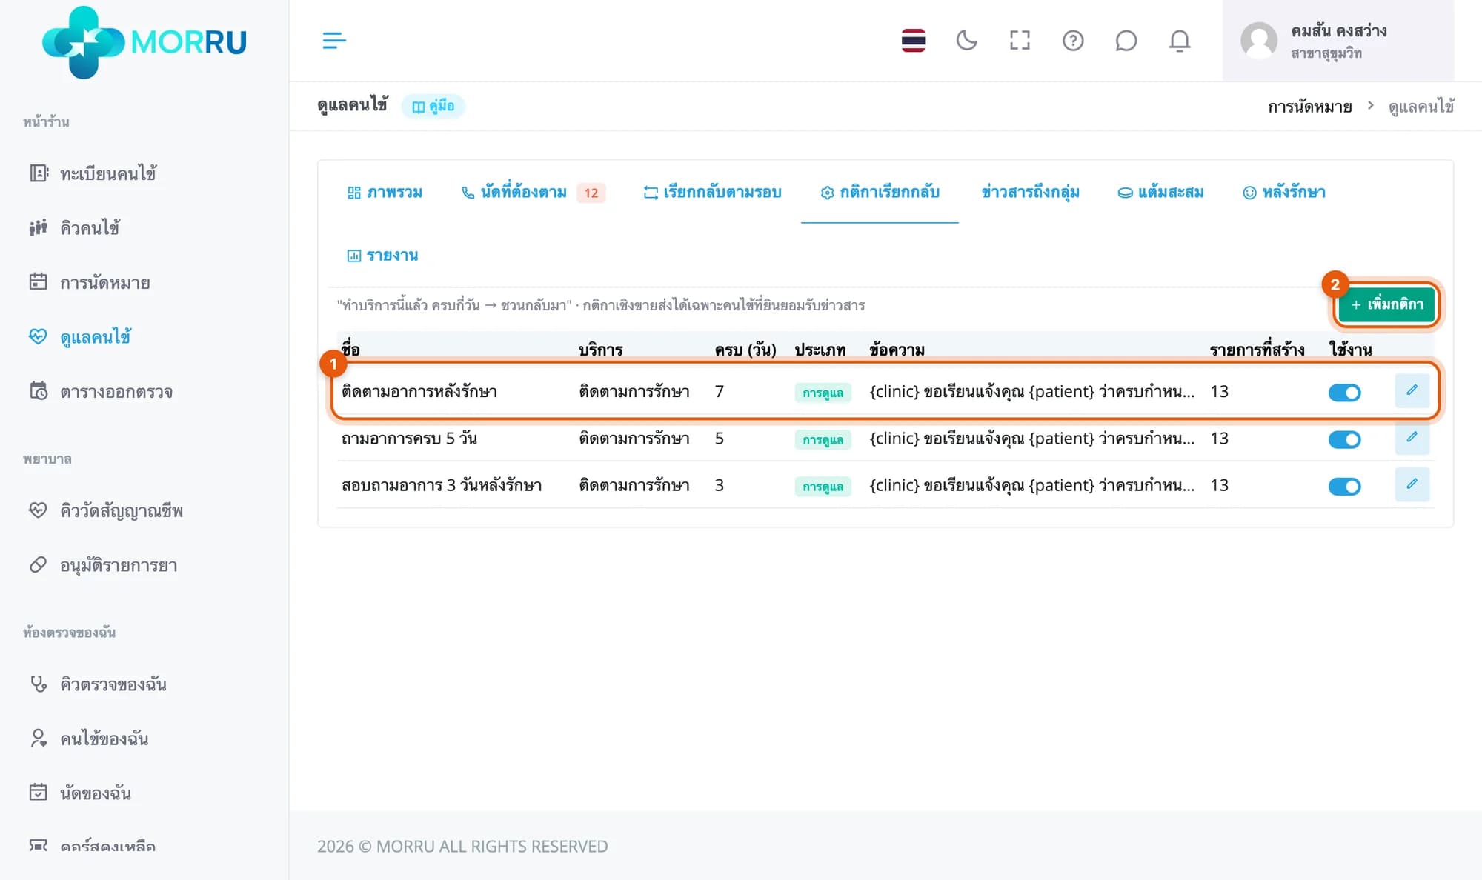Viewport: 1482px width, 880px height.
Task: Toggle the sidebar hamburger menu icon
Action: [x=334, y=40]
